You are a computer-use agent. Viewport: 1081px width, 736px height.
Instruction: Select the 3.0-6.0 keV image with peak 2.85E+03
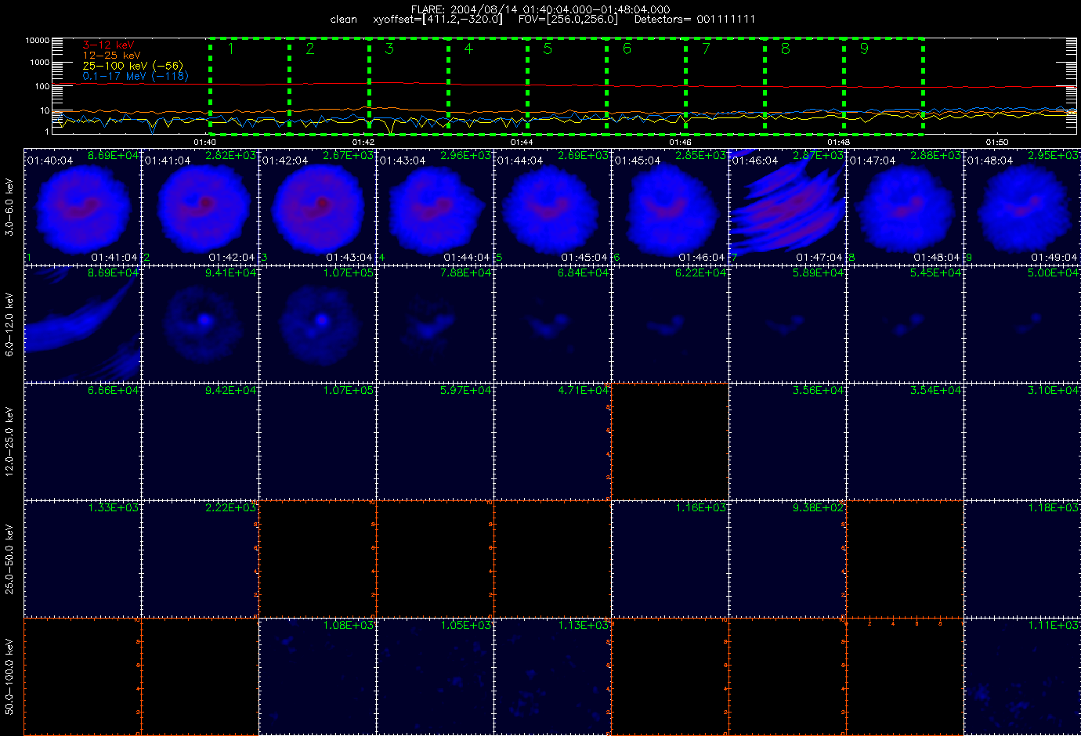(x=671, y=207)
